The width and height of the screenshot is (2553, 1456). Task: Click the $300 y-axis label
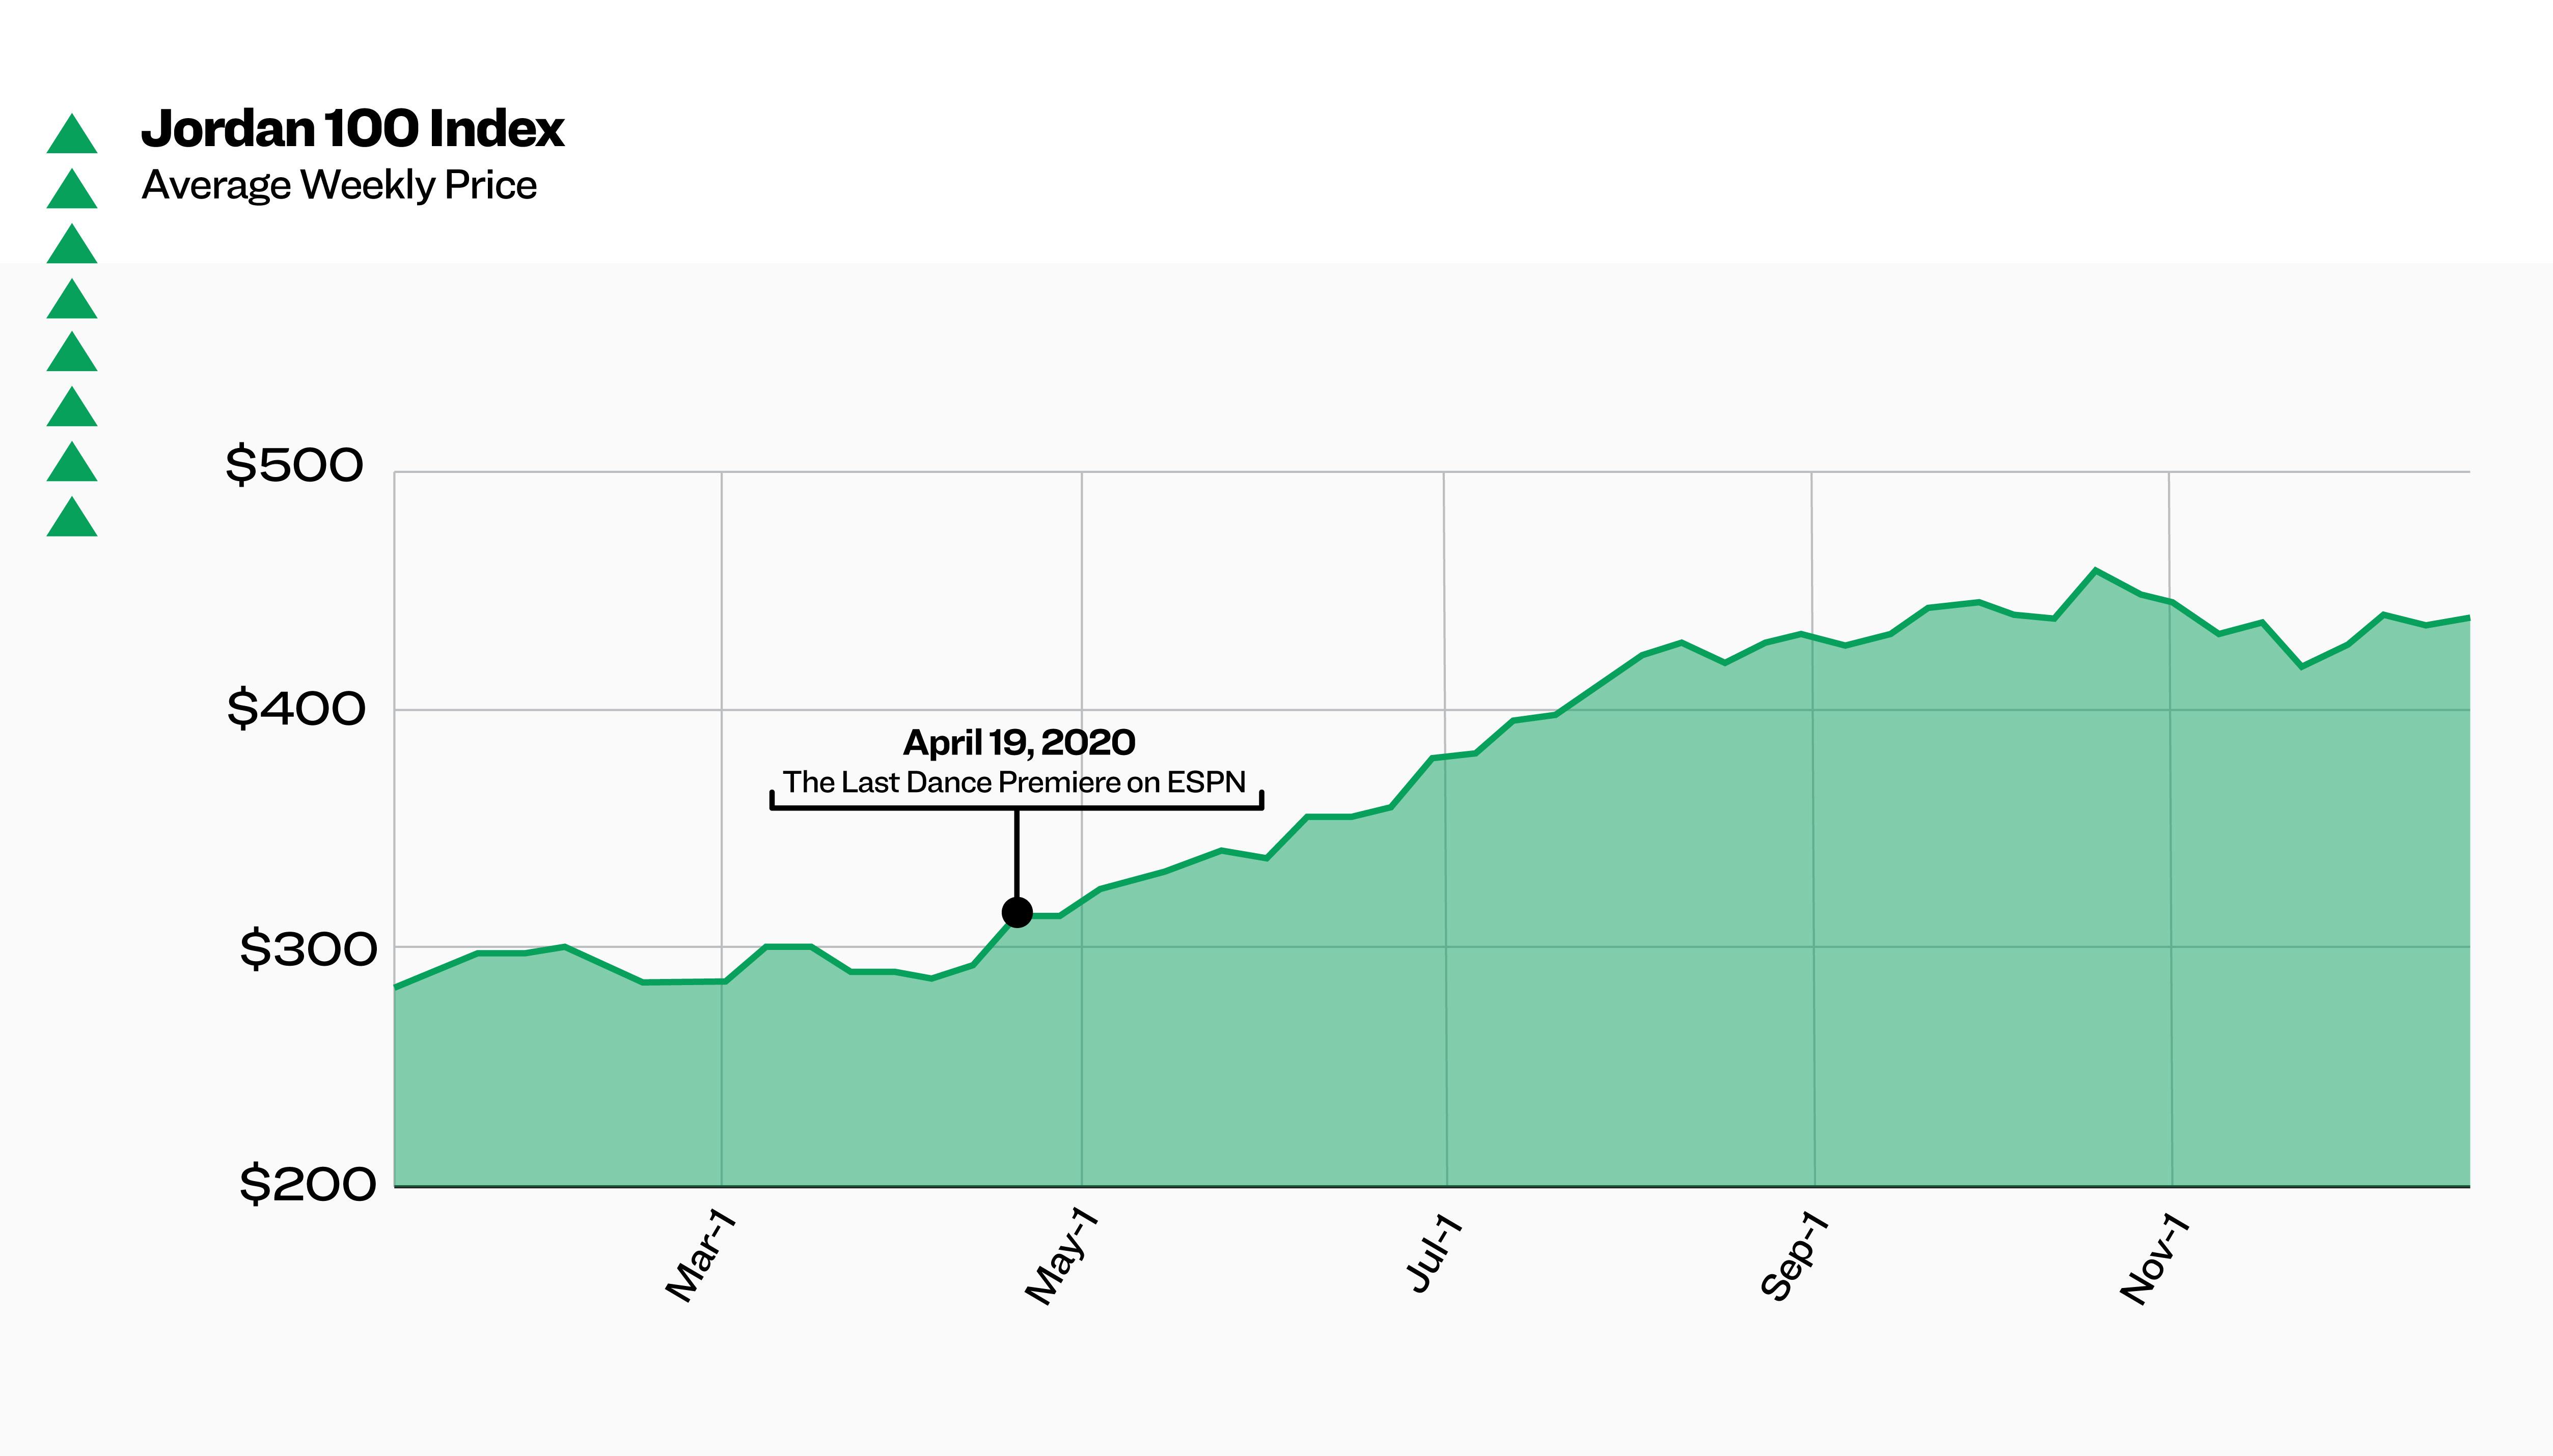[x=308, y=948]
